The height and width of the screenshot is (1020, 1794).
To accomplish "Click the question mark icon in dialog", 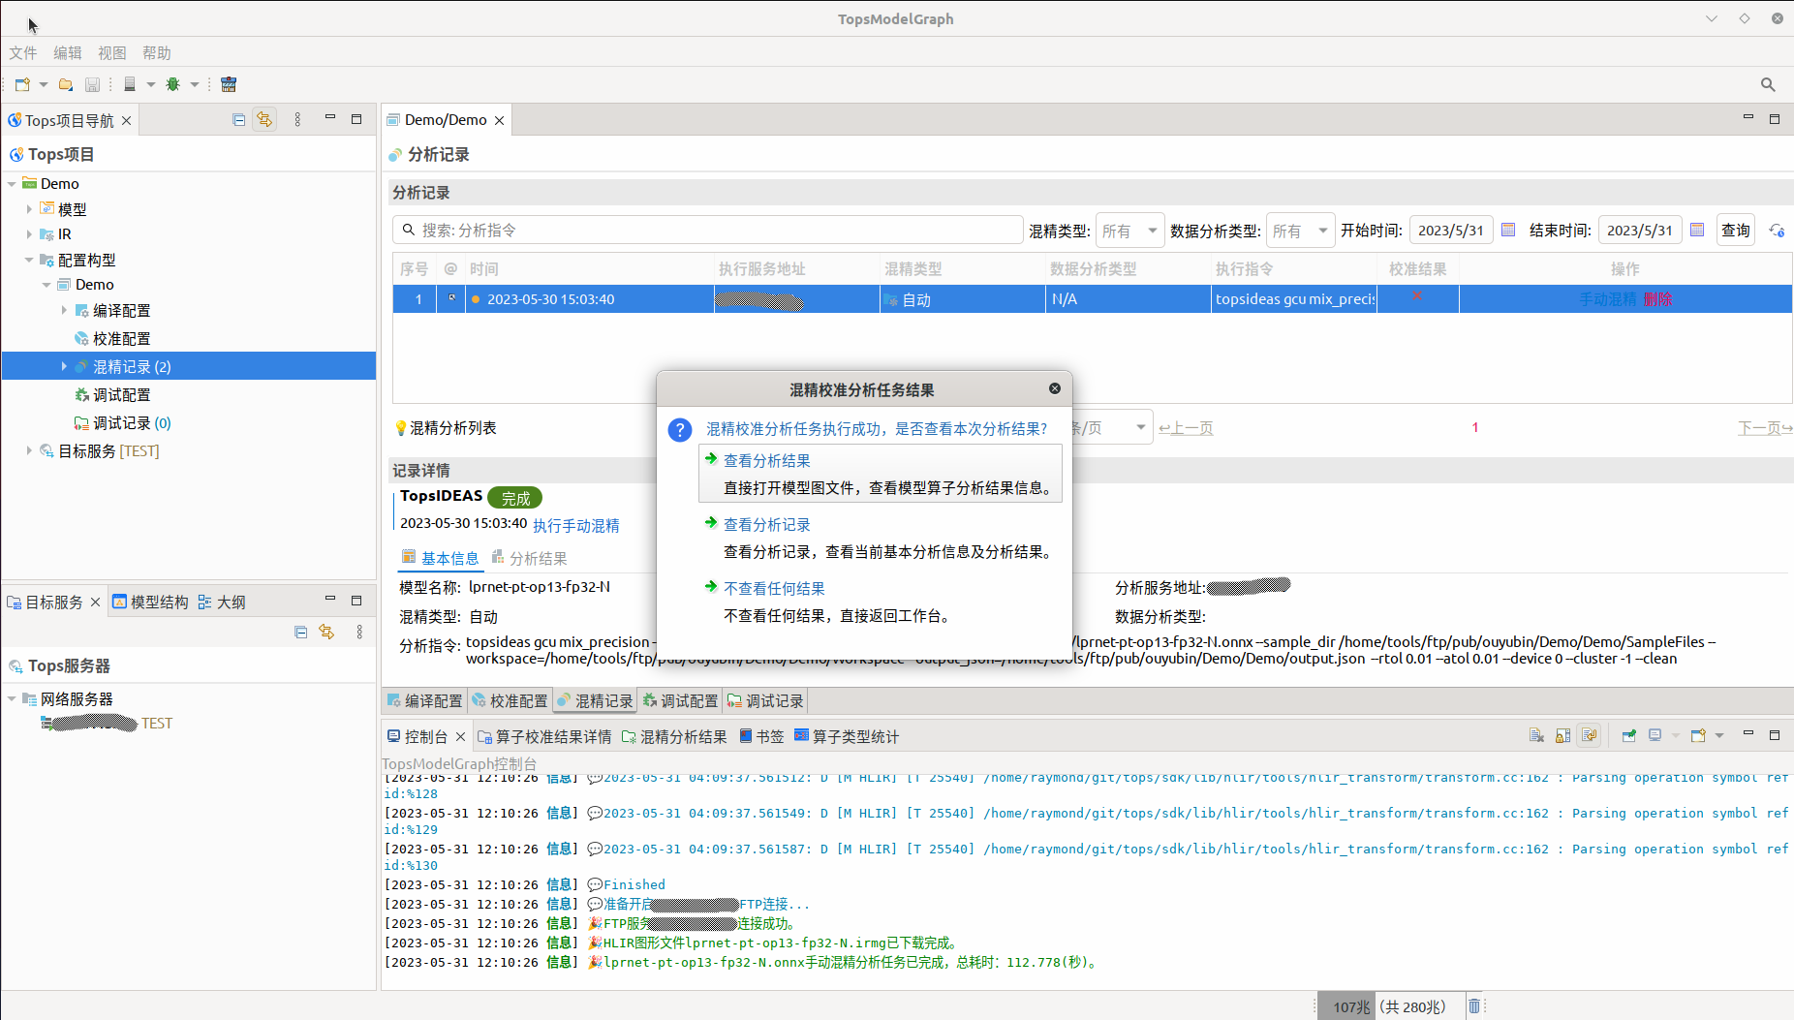I will (x=680, y=430).
